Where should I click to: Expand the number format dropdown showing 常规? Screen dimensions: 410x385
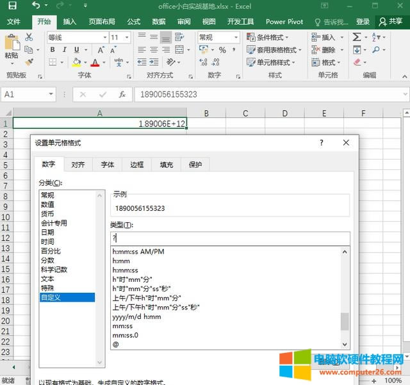point(236,37)
